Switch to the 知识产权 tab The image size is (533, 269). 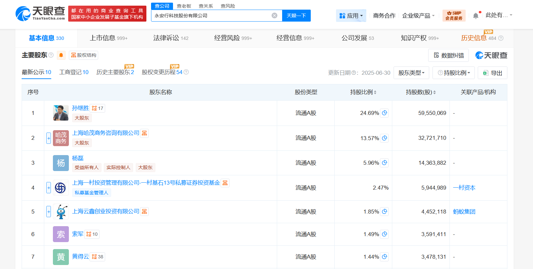420,38
